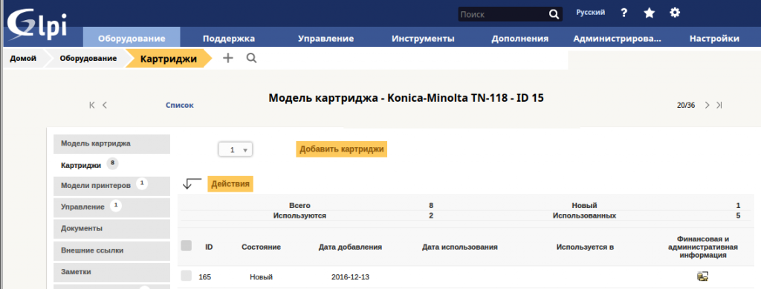Screen dimensions: 761x289
Task: Click the ID value 165
Action: pyautogui.click(x=205, y=277)
